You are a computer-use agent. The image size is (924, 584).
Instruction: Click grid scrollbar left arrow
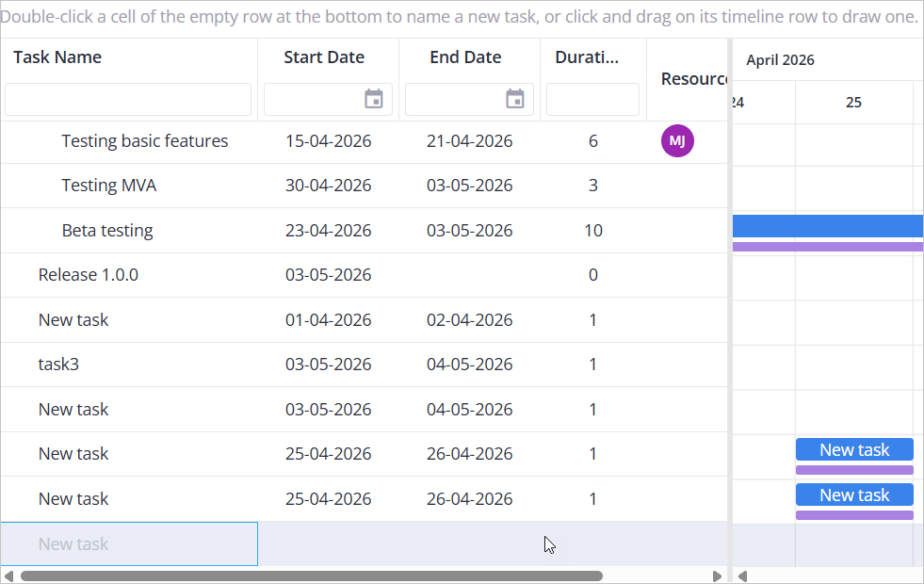pos(8,576)
